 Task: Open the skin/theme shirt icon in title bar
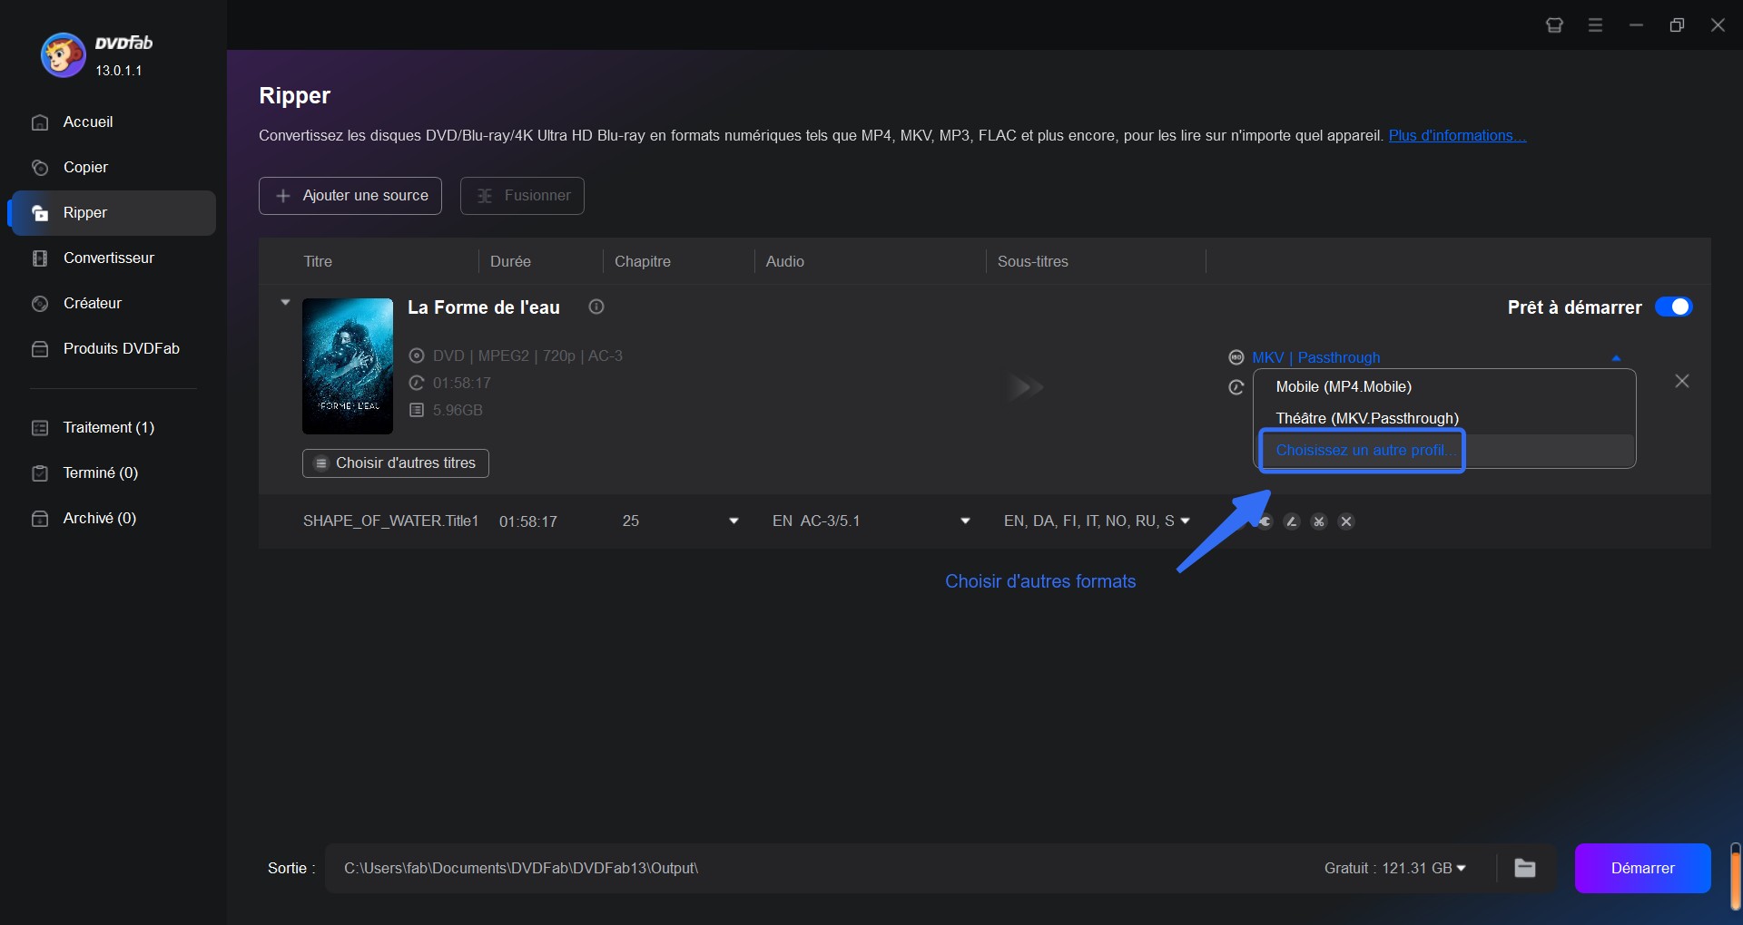[1554, 25]
